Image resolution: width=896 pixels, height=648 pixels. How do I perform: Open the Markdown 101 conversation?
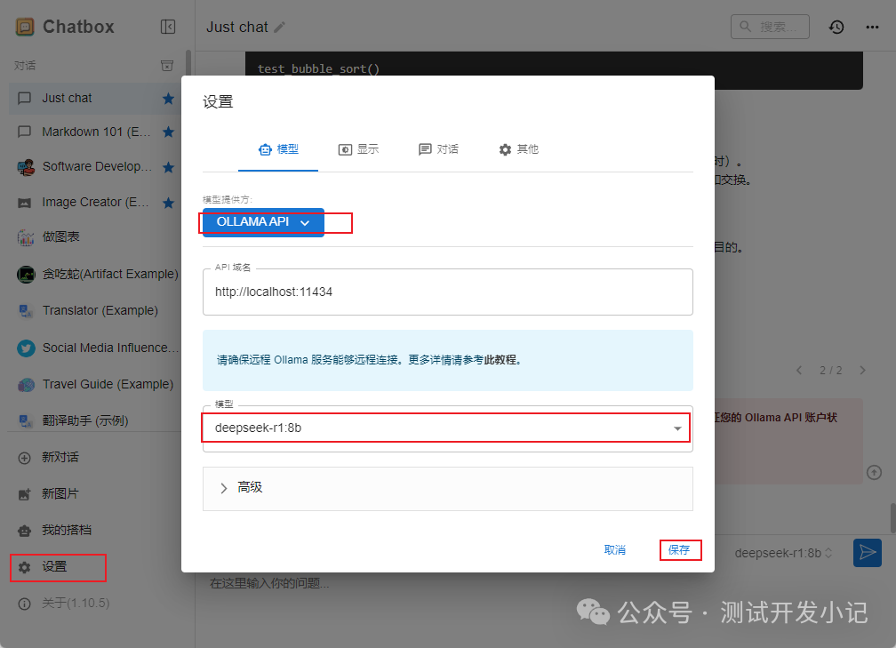coord(95,132)
